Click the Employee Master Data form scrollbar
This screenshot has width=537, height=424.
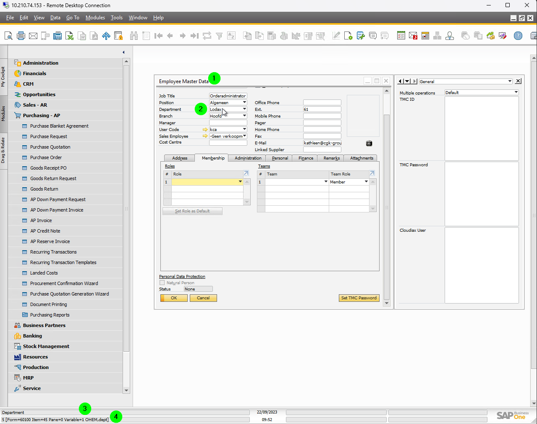click(387, 197)
